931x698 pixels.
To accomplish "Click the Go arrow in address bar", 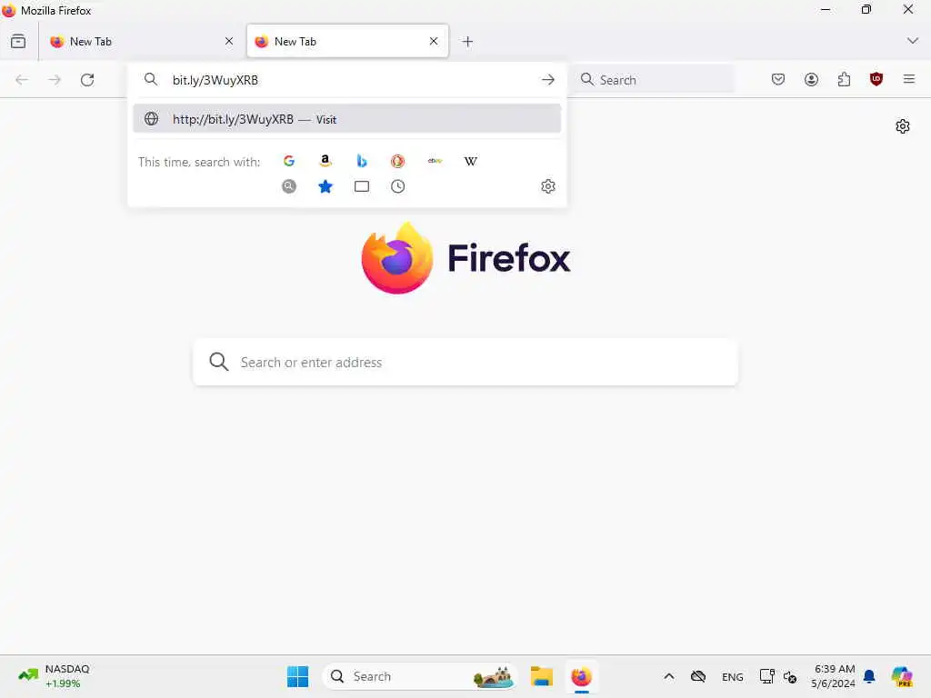I will click(548, 80).
